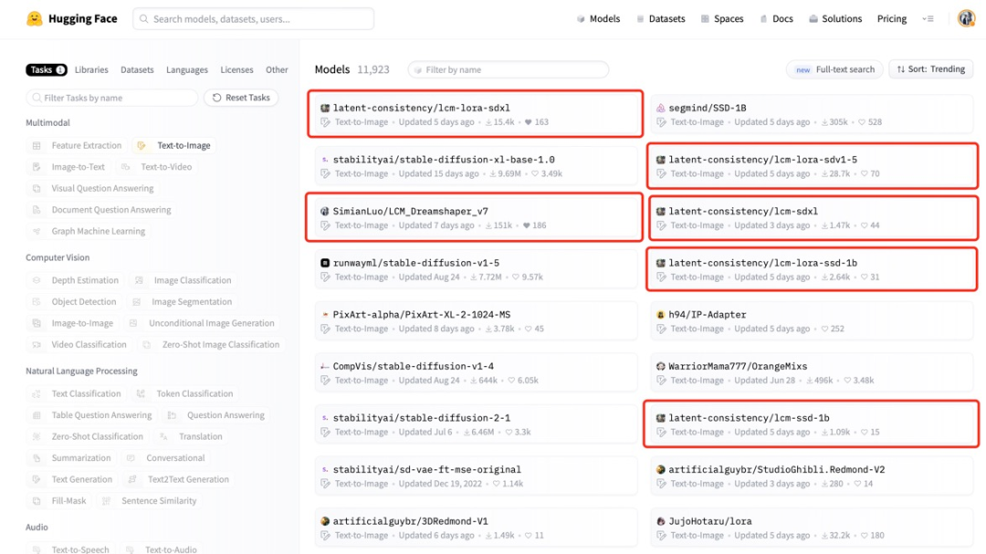
Task: Expand the Solutions navigation menu
Action: [x=835, y=19]
